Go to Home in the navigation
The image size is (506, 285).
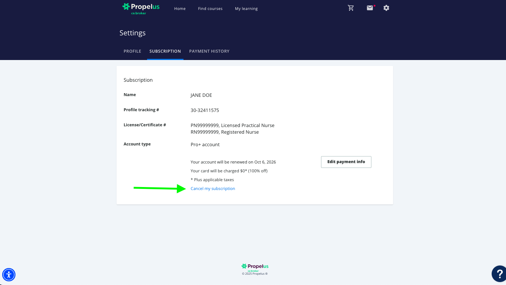[180, 8]
